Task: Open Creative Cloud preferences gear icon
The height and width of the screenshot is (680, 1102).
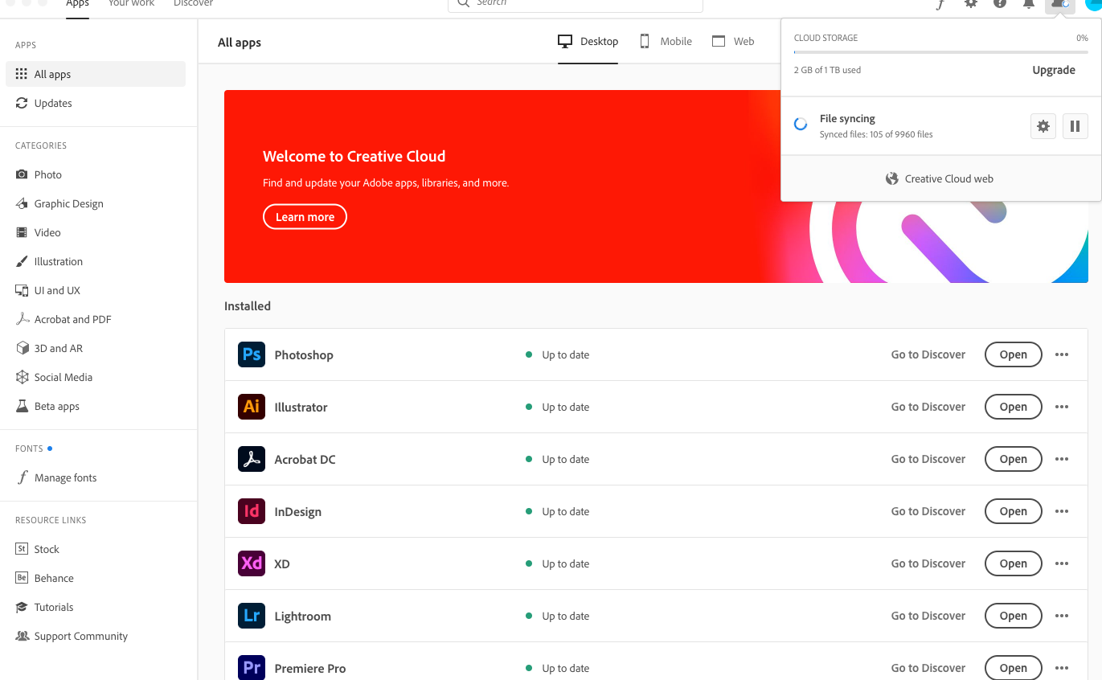Action: (970, 4)
